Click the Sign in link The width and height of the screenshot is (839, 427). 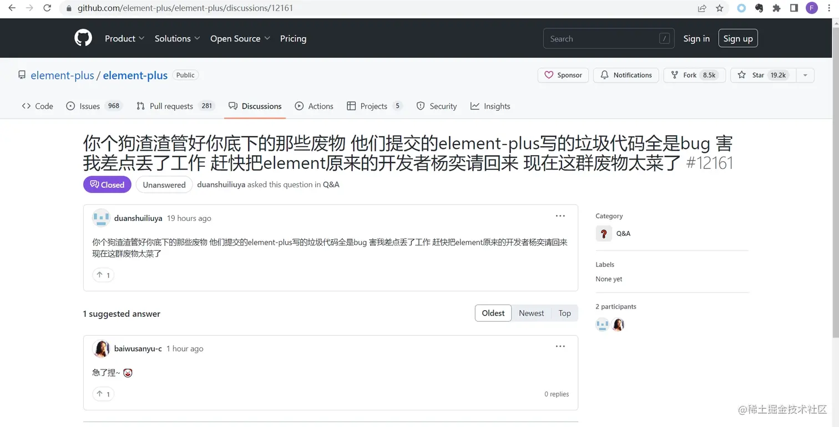(696, 38)
